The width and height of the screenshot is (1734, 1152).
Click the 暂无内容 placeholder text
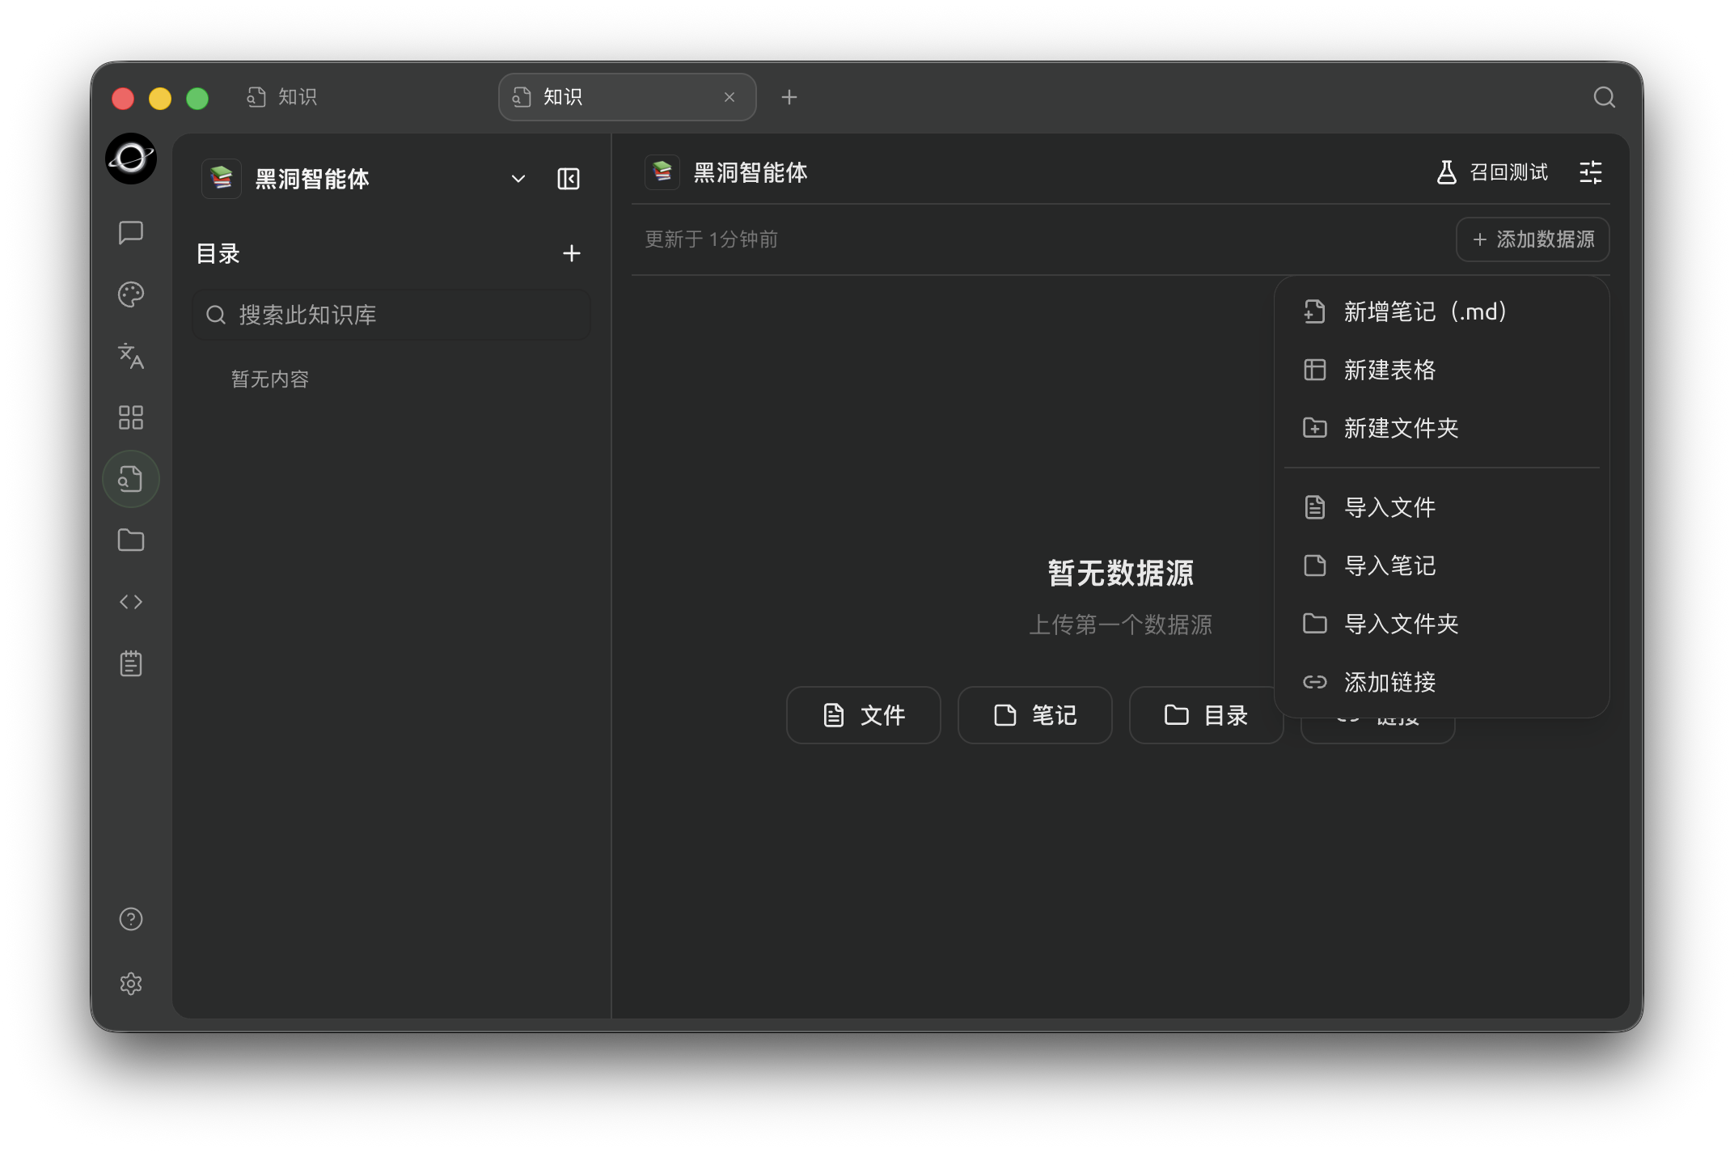(270, 379)
